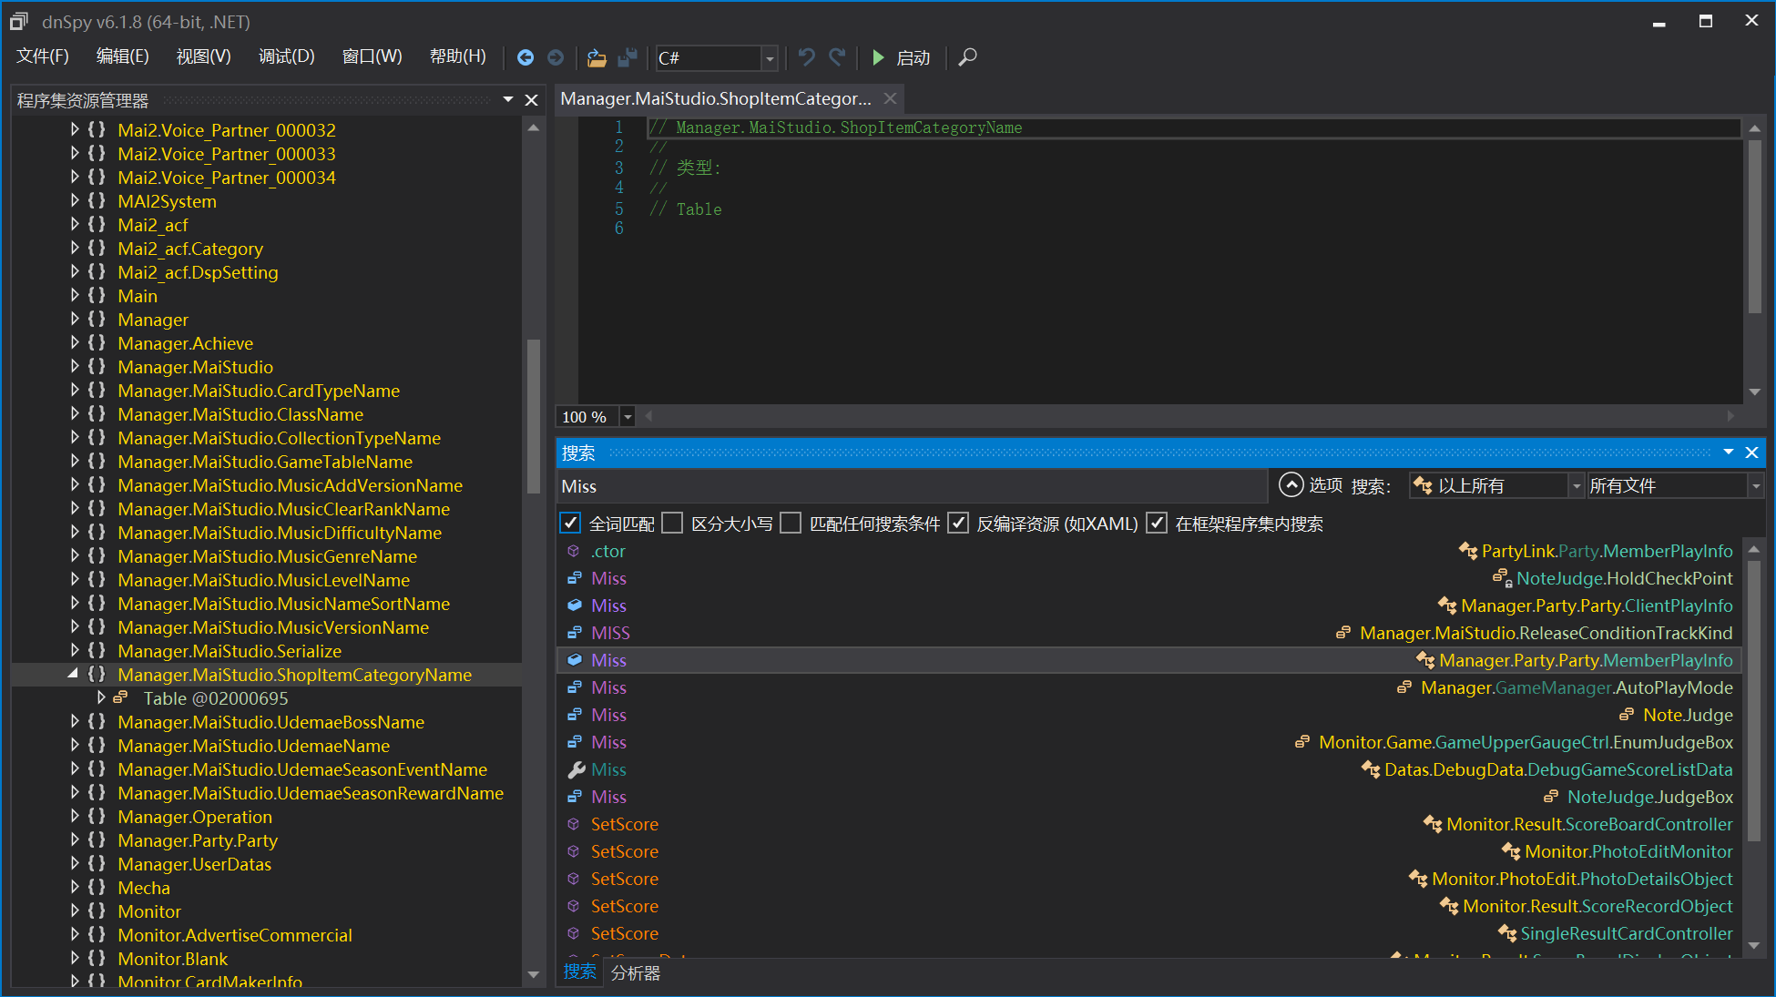Open the search type dropdown 以上所有
The image size is (1776, 997).
pyautogui.click(x=1577, y=486)
